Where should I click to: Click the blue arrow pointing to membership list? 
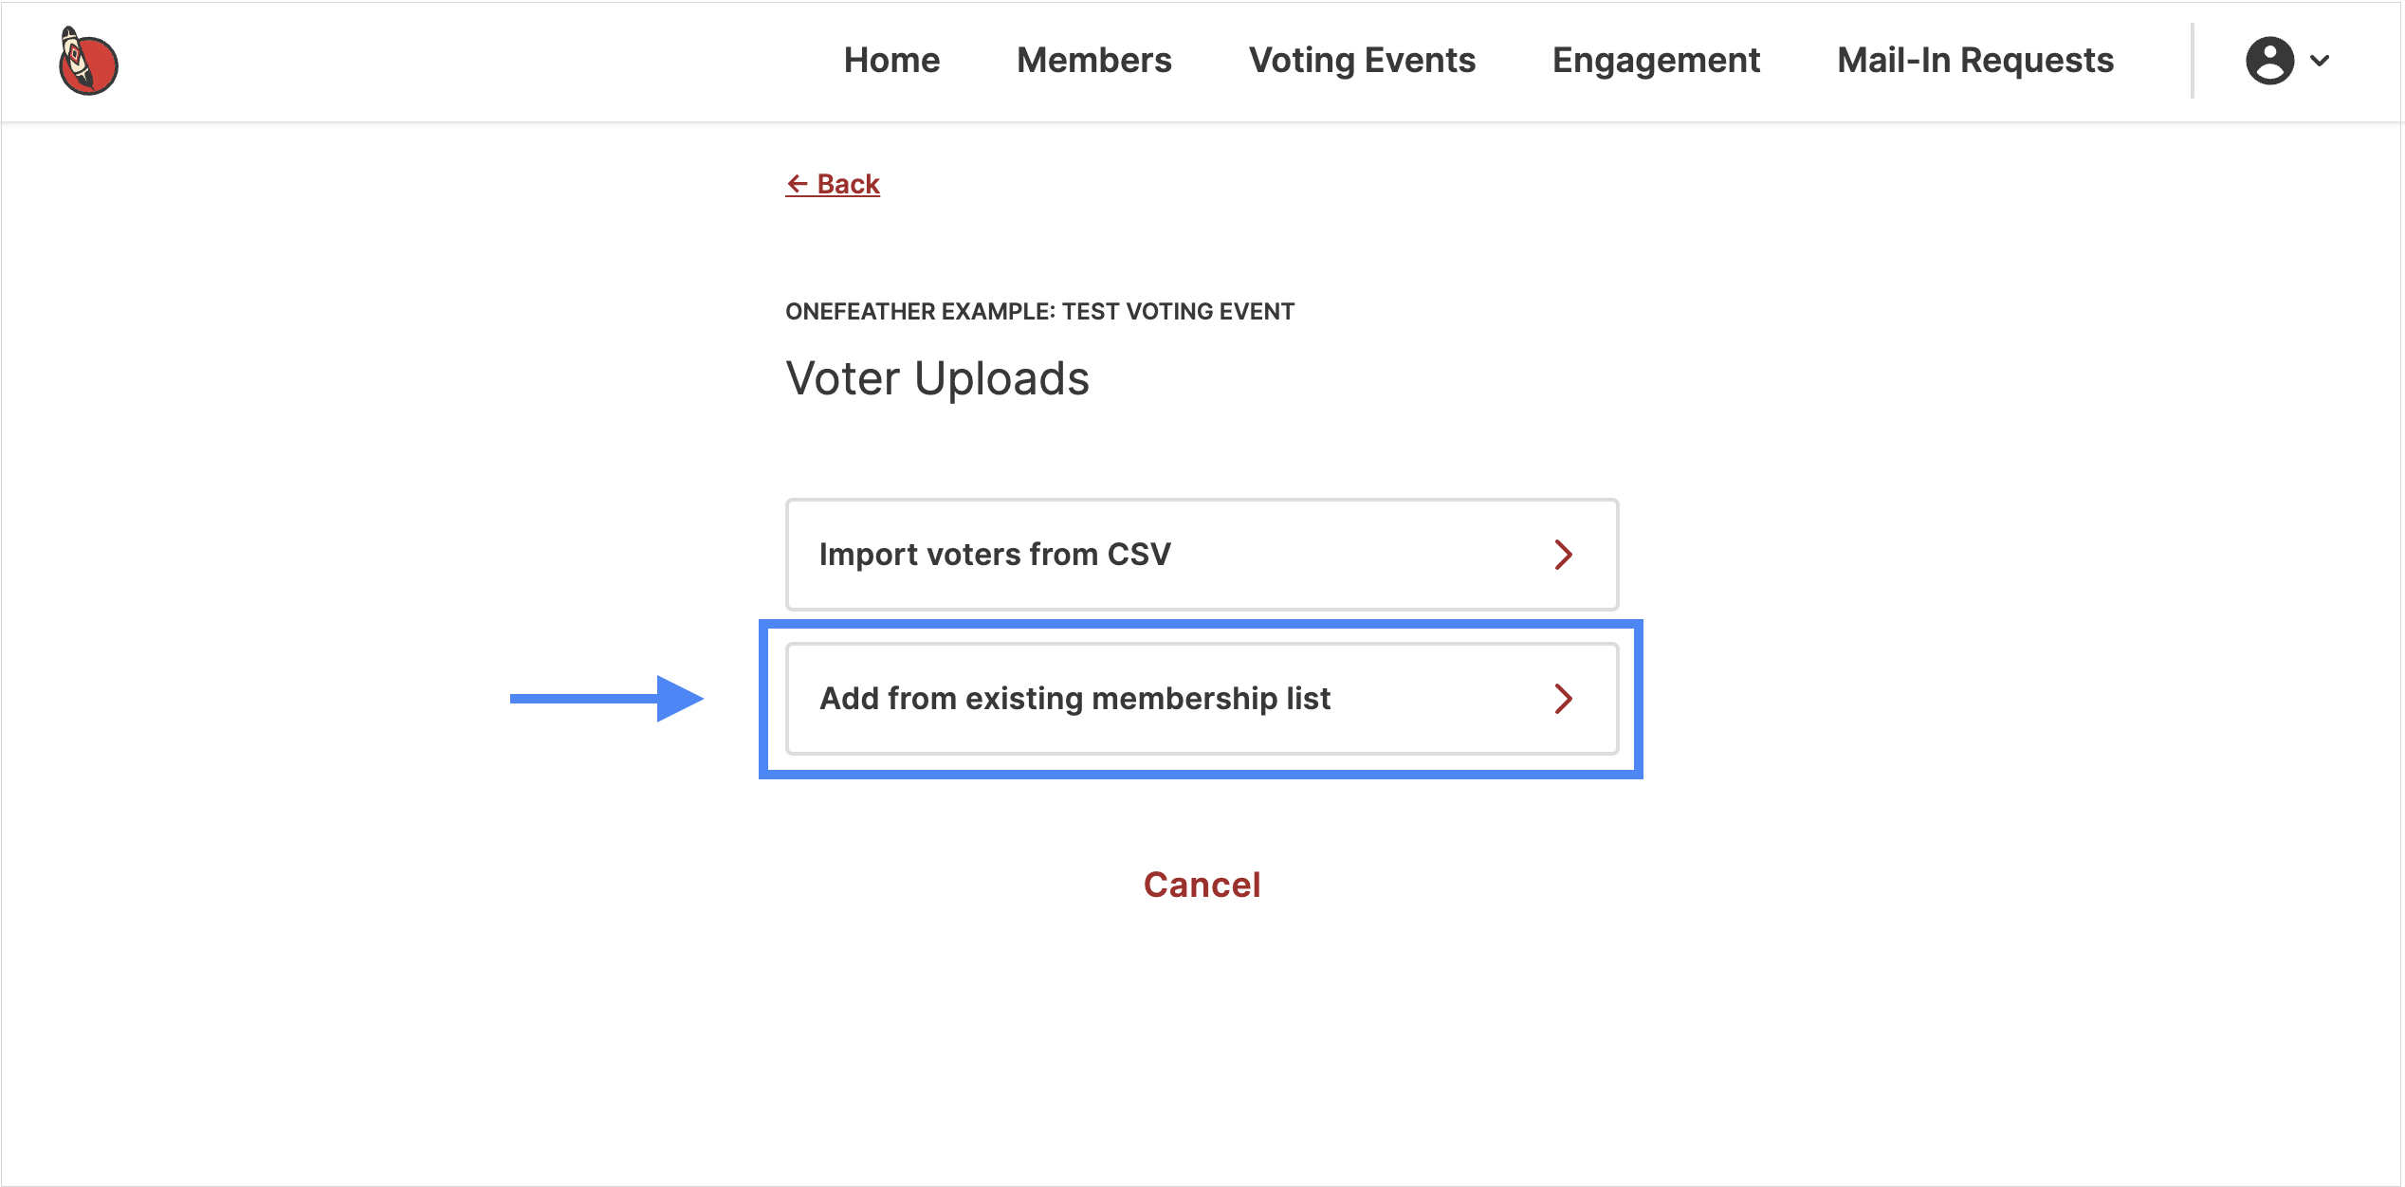pyautogui.click(x=607, y=699)
